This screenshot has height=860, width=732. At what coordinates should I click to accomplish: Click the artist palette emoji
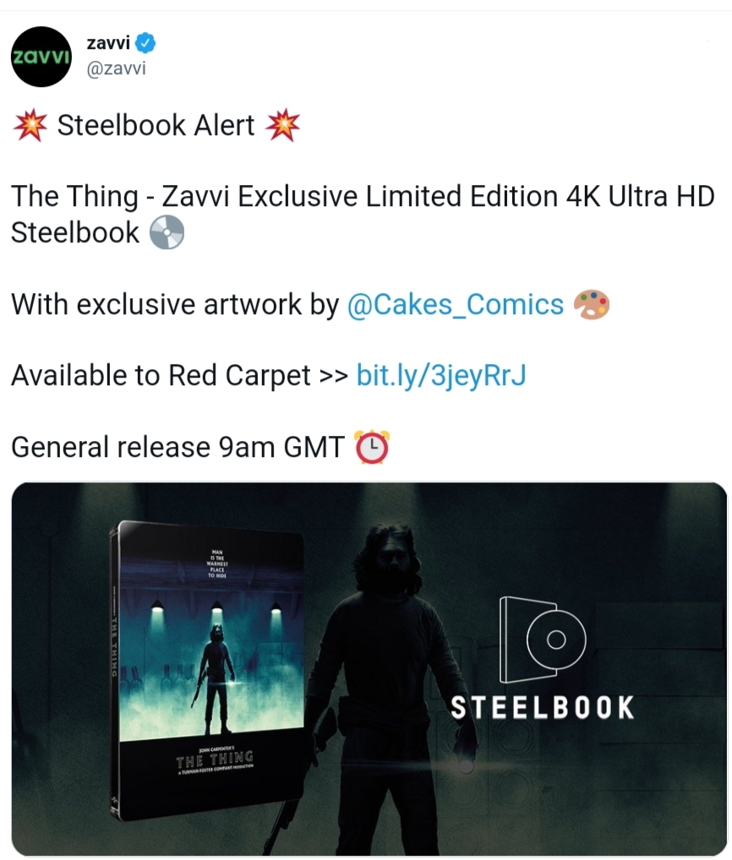coord(592,304)
